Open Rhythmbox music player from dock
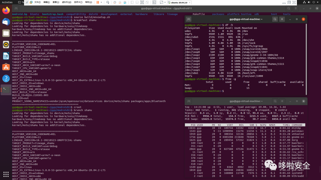This screenshot has width=321, height=180. 6,44
